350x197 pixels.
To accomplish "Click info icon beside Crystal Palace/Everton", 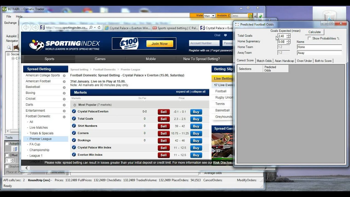I will click(x=74, y=111).
